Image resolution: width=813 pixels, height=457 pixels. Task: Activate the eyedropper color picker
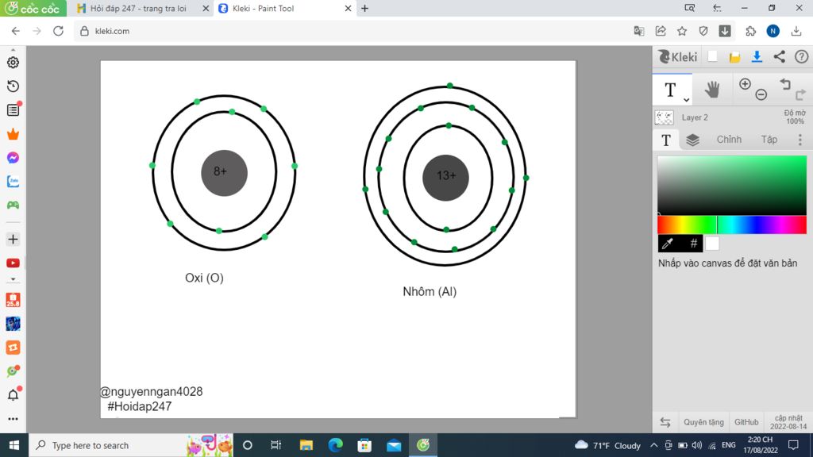668,244
